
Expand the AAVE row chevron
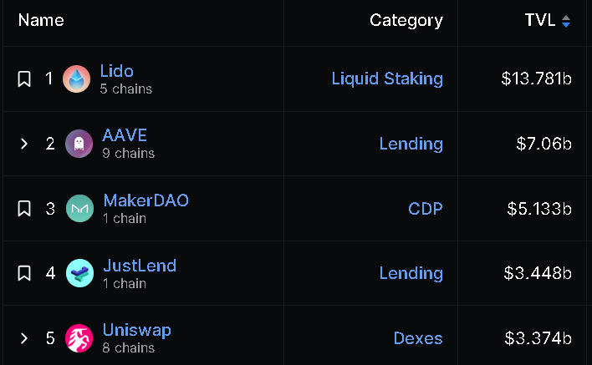pos(24,144)
